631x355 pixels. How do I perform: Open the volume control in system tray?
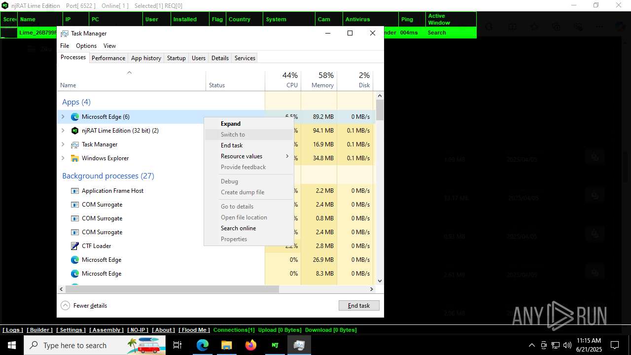coord(567,345)
